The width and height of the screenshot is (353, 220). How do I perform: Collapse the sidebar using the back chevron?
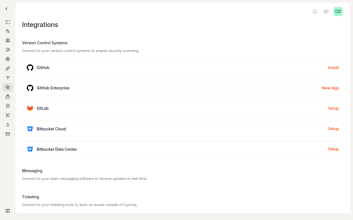click(6, 9)
